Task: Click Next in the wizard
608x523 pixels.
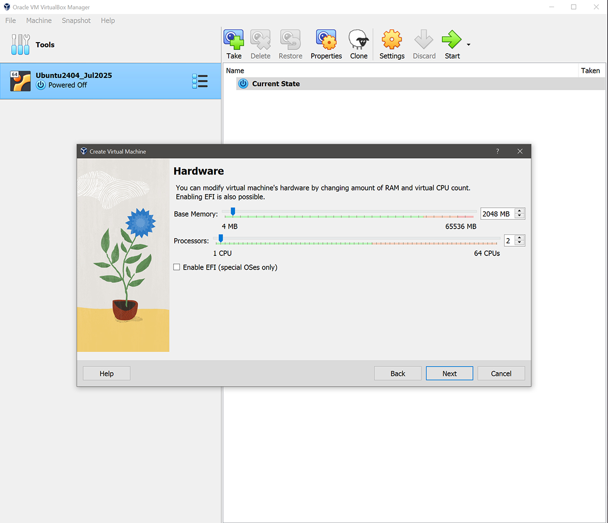Action: (449, 373)
